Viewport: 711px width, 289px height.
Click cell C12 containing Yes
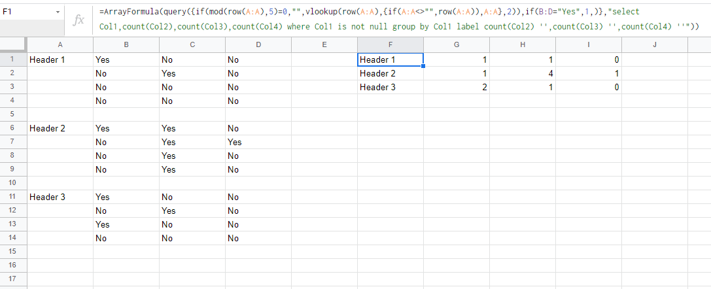(x=192, y=211)
